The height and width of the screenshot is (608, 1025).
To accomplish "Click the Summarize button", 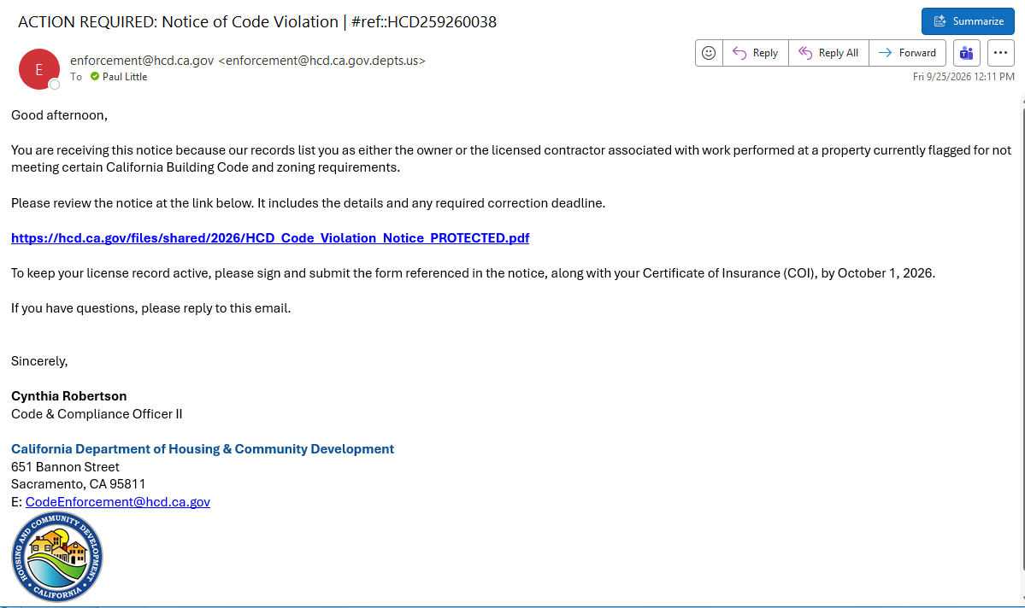I will (968, 21).
